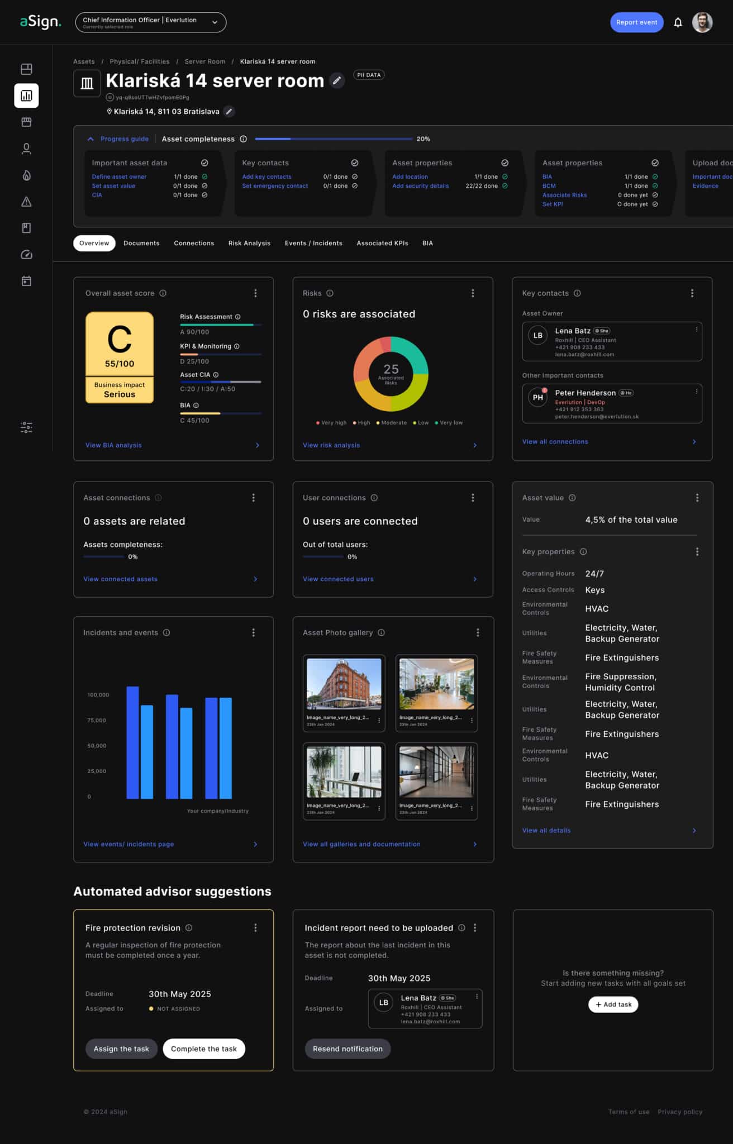The height and width of the screenshot is (1144, 733).
Task: Open the flame sidebar icon
Action: click(26, 175)
